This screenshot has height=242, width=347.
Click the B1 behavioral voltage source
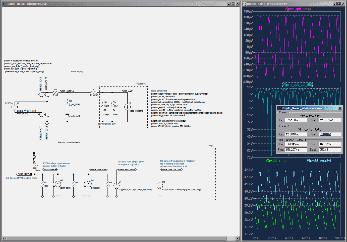116,186
